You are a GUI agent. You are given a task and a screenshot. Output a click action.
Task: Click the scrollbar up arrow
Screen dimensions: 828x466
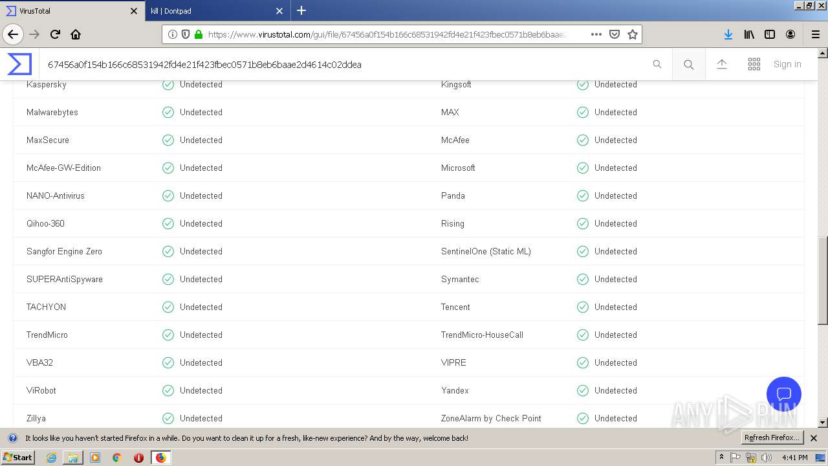(x=823, y=53)
